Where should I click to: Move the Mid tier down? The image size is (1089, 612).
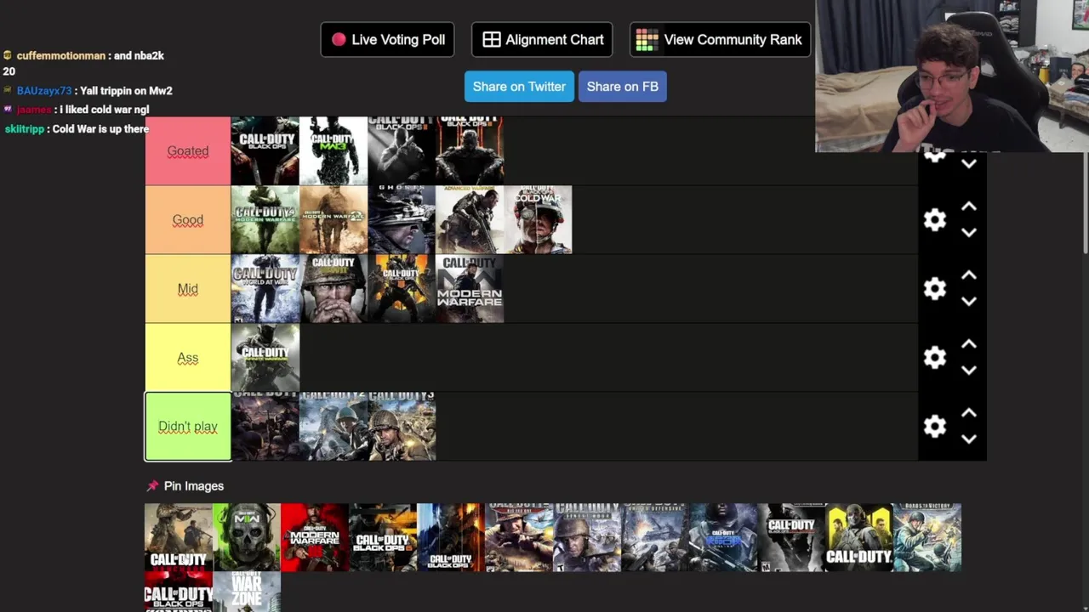[x=968, y=302]
